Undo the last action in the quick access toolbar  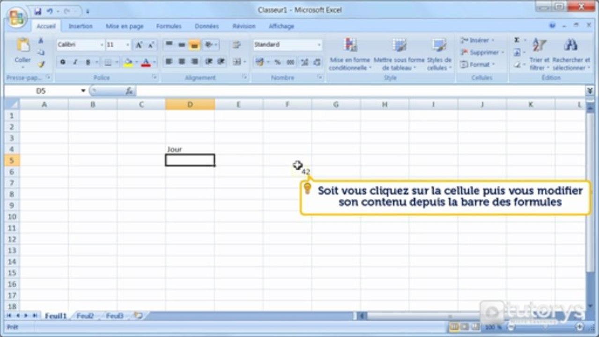point(50,11)
